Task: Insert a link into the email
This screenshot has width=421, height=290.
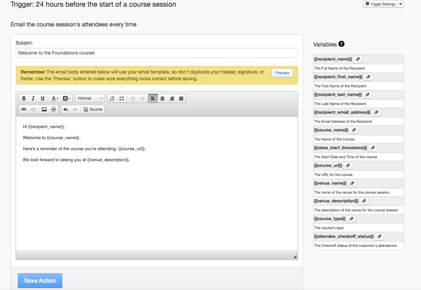Action: coord(24,109)
